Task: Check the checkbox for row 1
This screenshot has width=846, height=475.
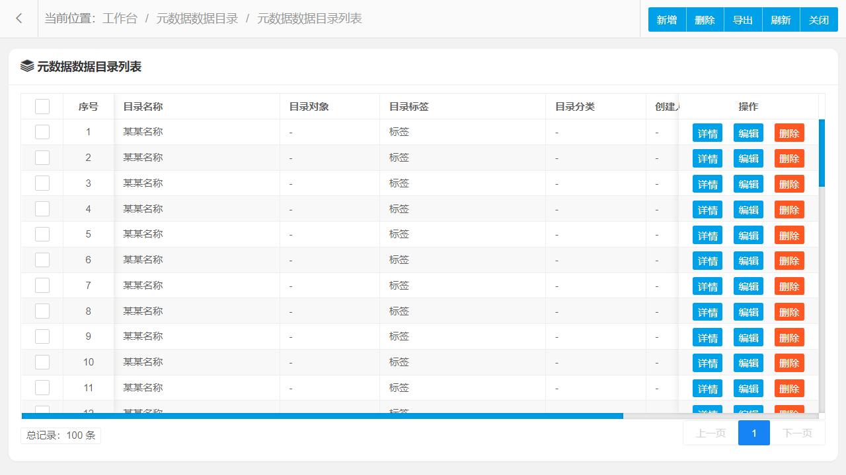Action: pos(42,132)
